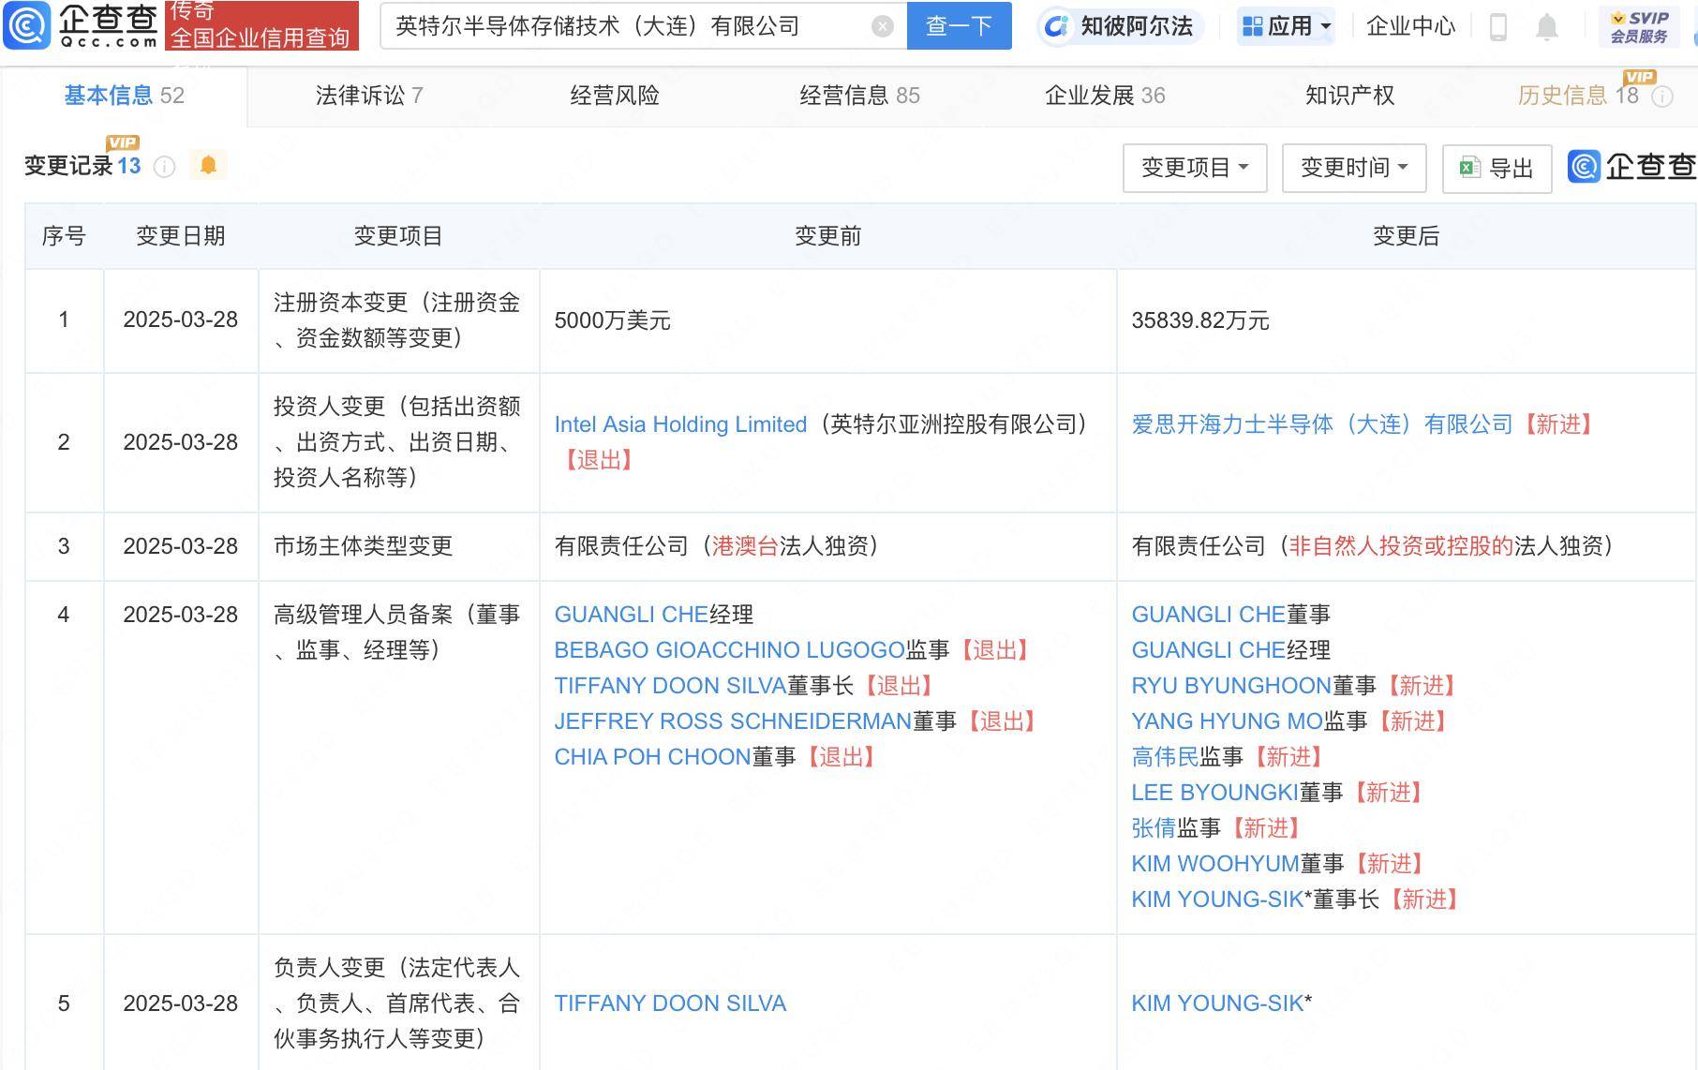Open notifications bell in header
The height and width of the screenshot is (1070, 1698).
tap(1546, 27)
